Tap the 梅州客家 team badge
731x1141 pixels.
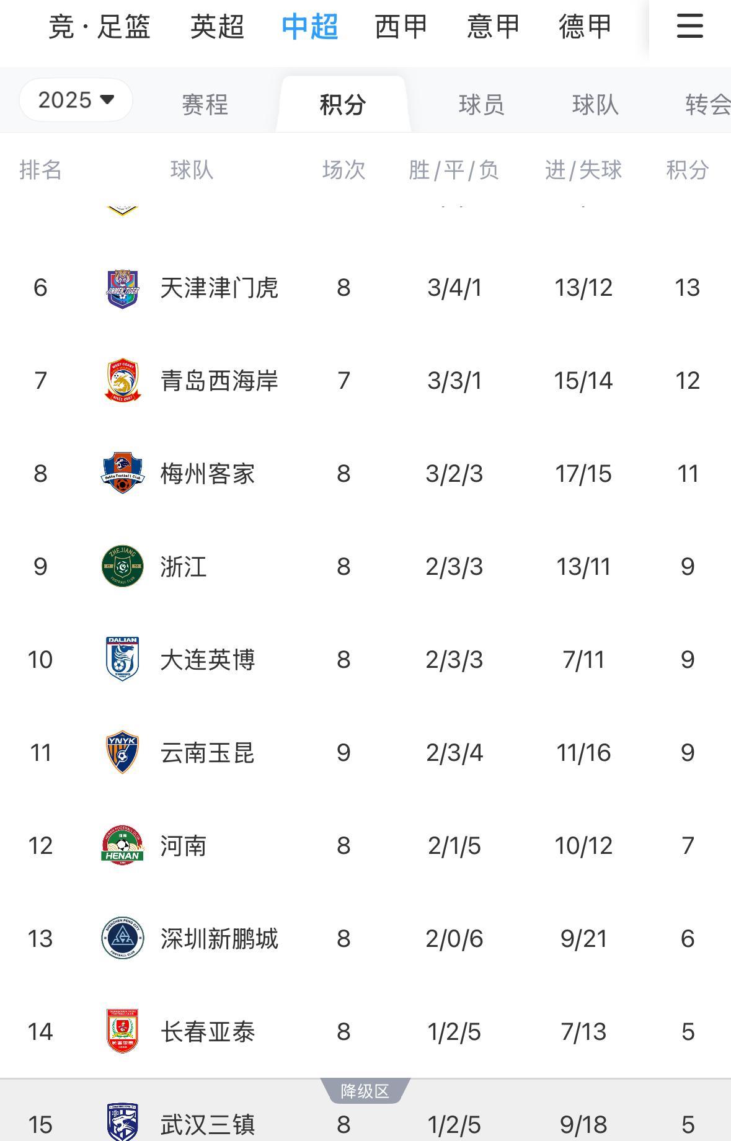[x=123, y=473]
